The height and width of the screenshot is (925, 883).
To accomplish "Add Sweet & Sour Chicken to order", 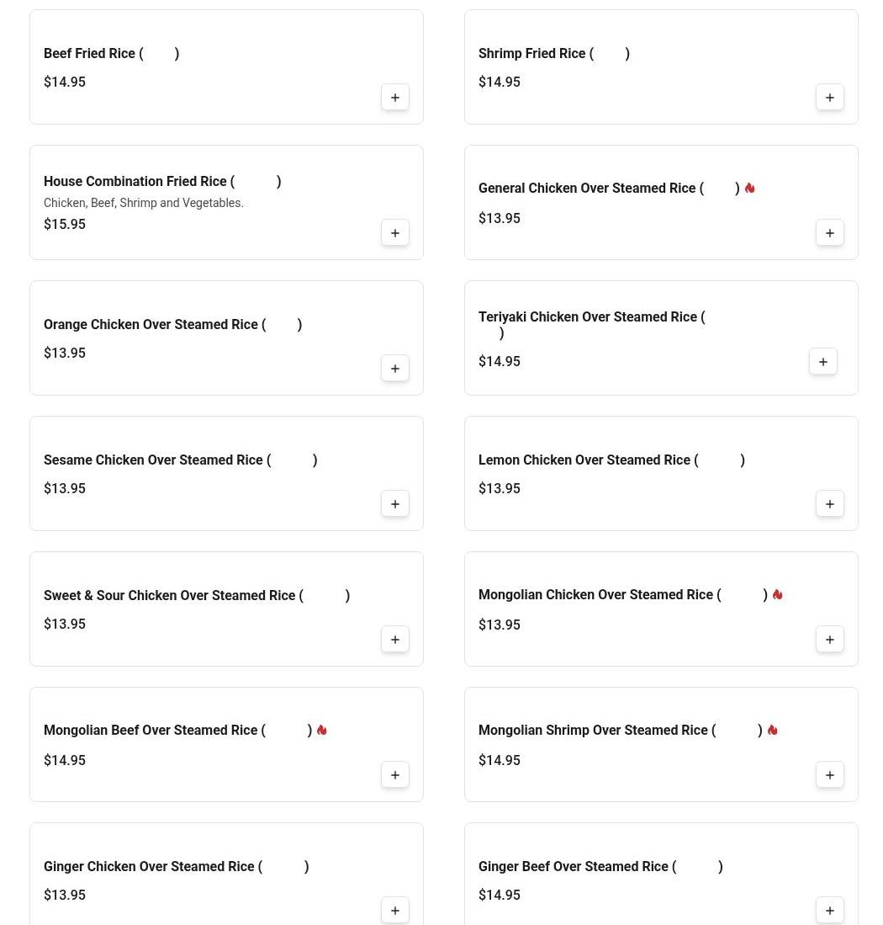I will pos(395,640).
